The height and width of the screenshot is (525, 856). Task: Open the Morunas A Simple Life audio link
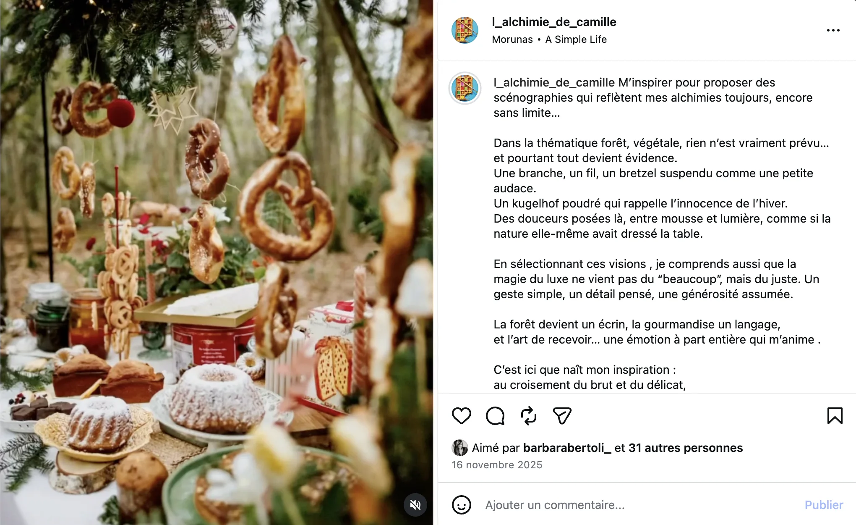tap(549, 39)
